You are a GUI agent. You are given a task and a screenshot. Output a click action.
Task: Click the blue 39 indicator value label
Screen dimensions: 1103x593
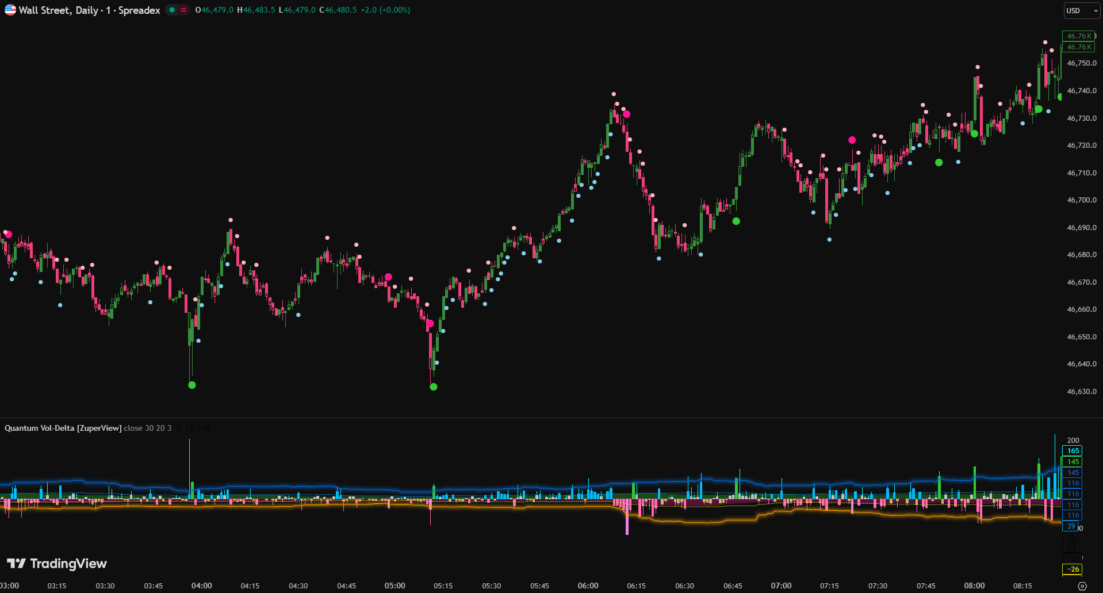point(1071,526)
